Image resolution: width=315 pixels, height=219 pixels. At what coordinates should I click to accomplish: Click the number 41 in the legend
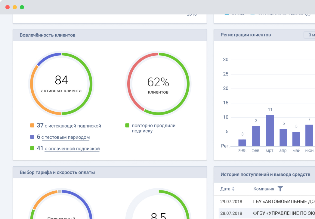pos(40,148)
